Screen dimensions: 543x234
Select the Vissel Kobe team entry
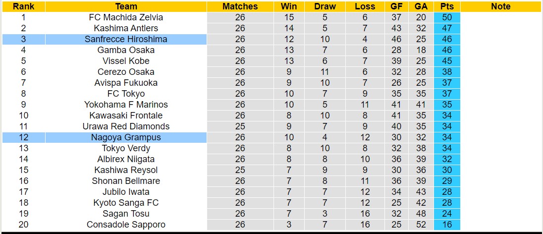pos(126,61)
